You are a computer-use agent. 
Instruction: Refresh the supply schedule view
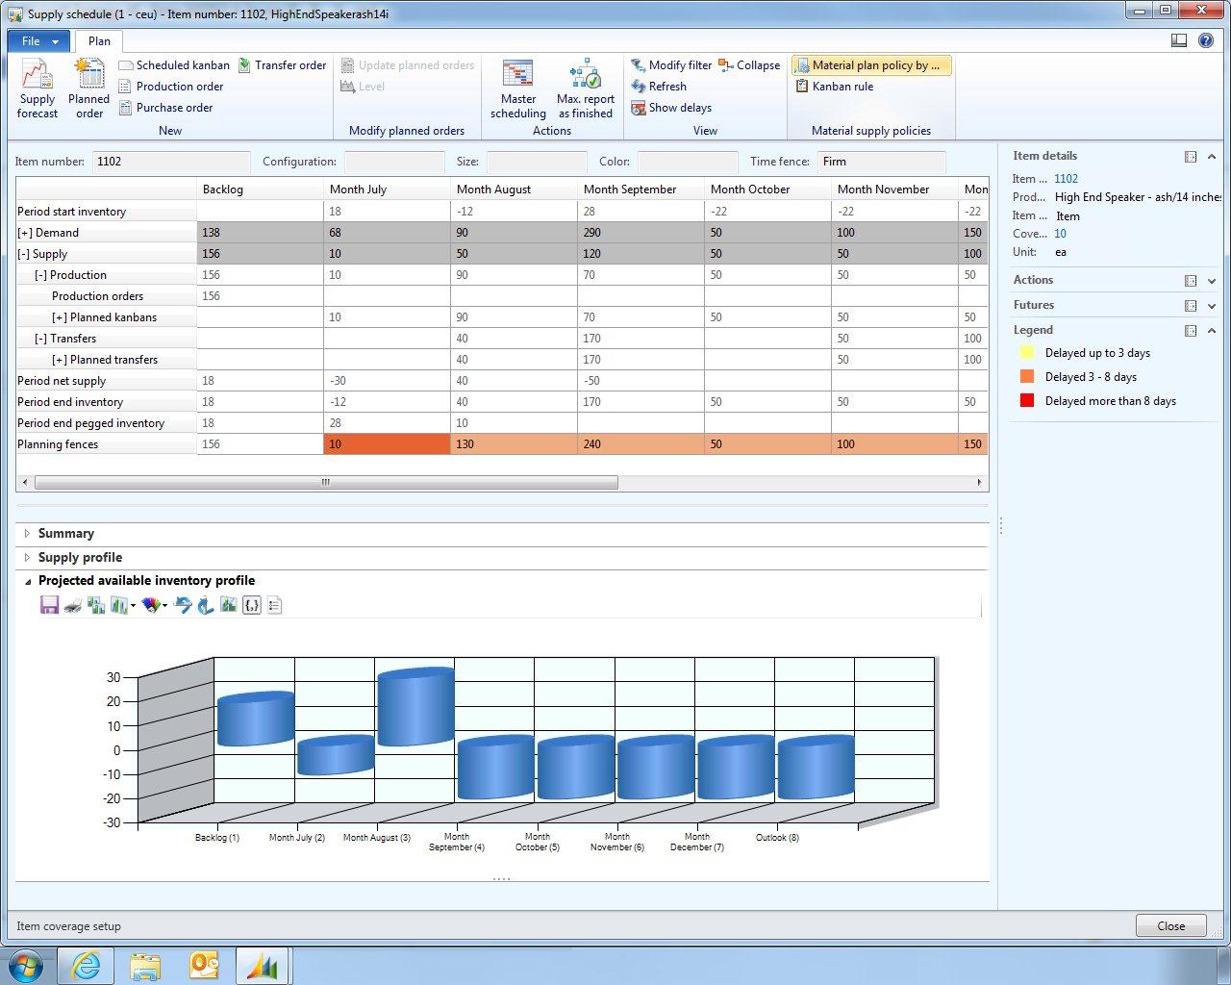click(659, 87)
